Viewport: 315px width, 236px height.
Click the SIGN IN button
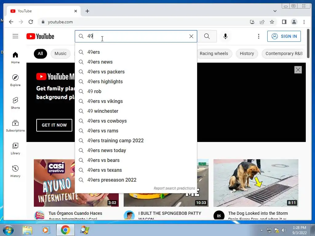tap(284, 36)
